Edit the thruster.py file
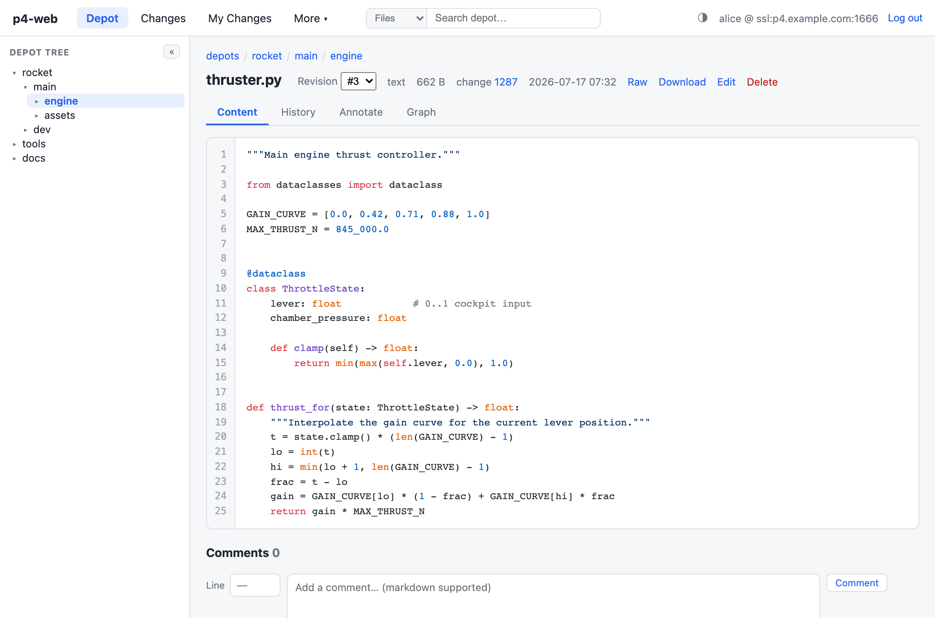The width and height of the screenshot is (935, 618). [x=726, y=82]
